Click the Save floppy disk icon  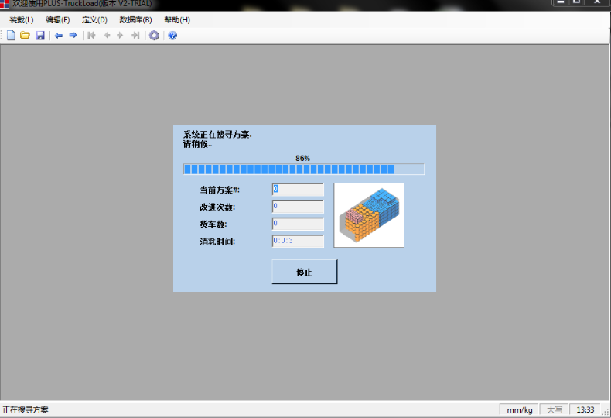(39, 36)
